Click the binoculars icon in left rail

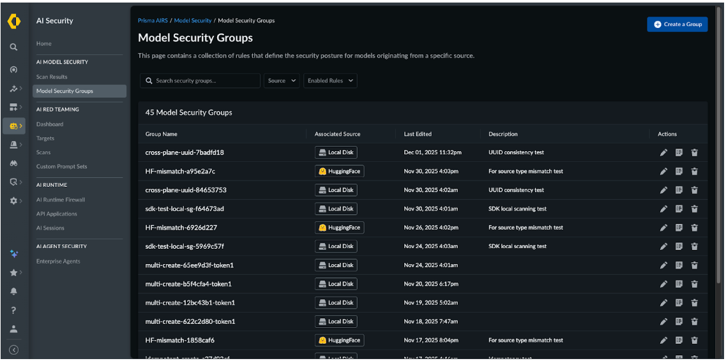click(13, 163)
